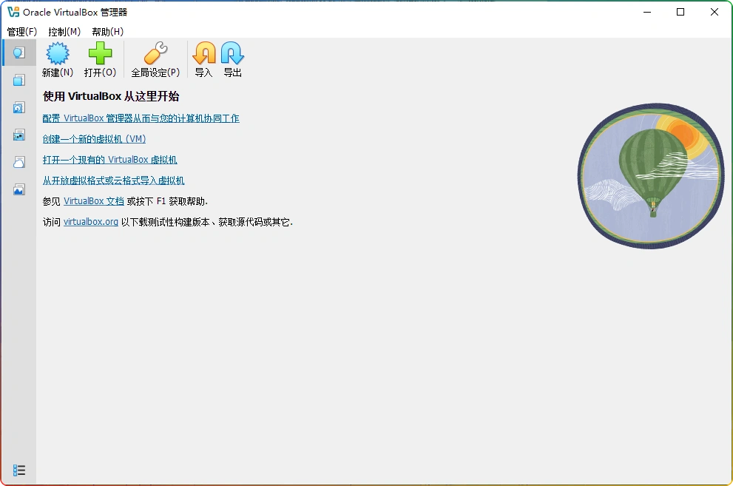733x486 pixels.
Task: Open the 控制(M) menu
Action: tap(64, 32)
